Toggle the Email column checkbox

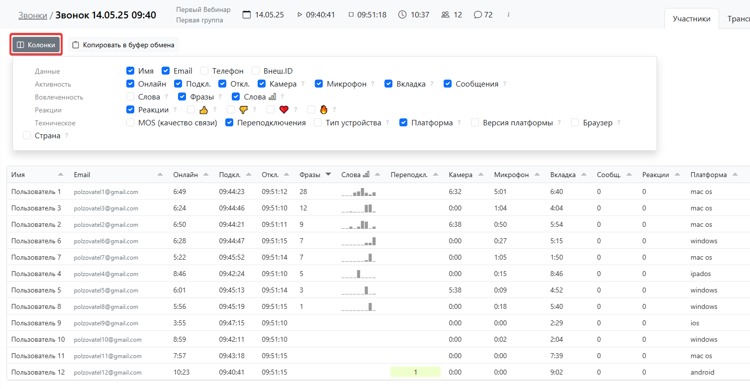tap(166, 71)
